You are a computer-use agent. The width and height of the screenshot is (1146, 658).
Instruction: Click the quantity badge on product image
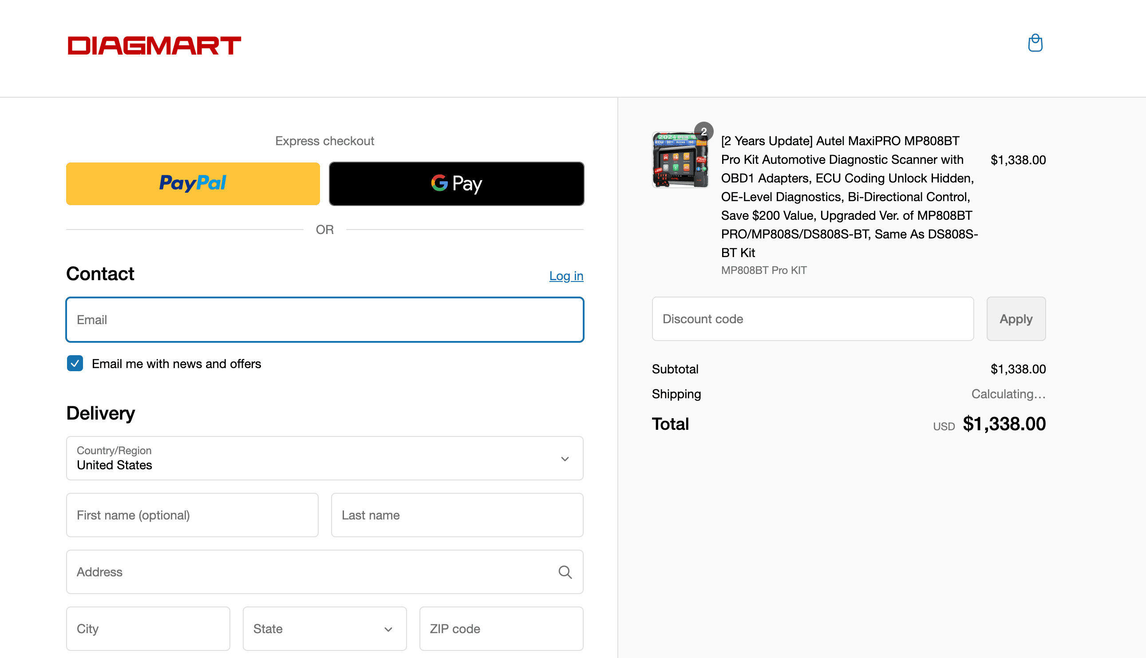pos(704,131)
